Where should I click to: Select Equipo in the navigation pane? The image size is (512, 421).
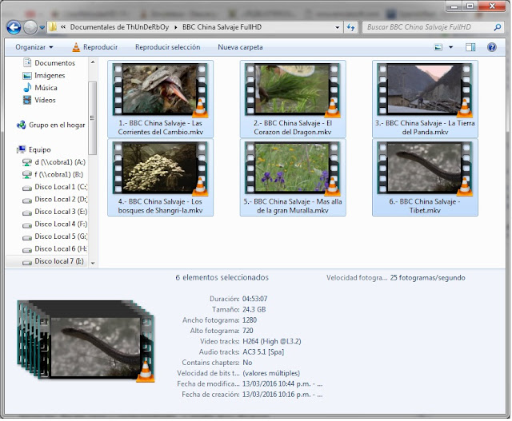tap(40, 149)
